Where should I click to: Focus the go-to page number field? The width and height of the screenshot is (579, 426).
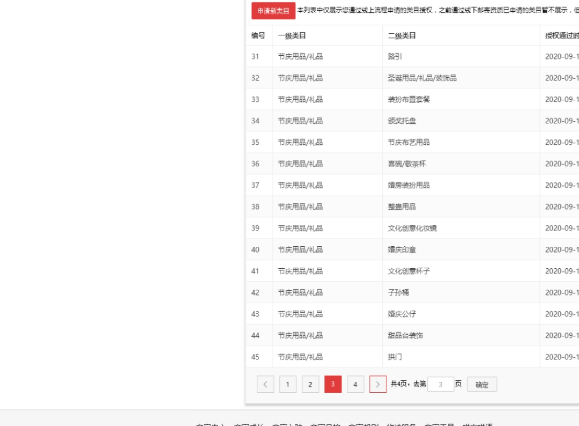(441, 384)
